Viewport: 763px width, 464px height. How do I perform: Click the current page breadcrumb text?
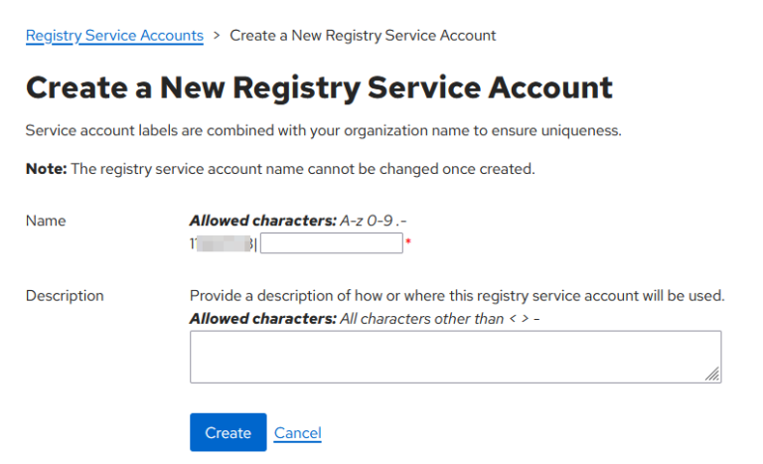(x=363, y=36)
